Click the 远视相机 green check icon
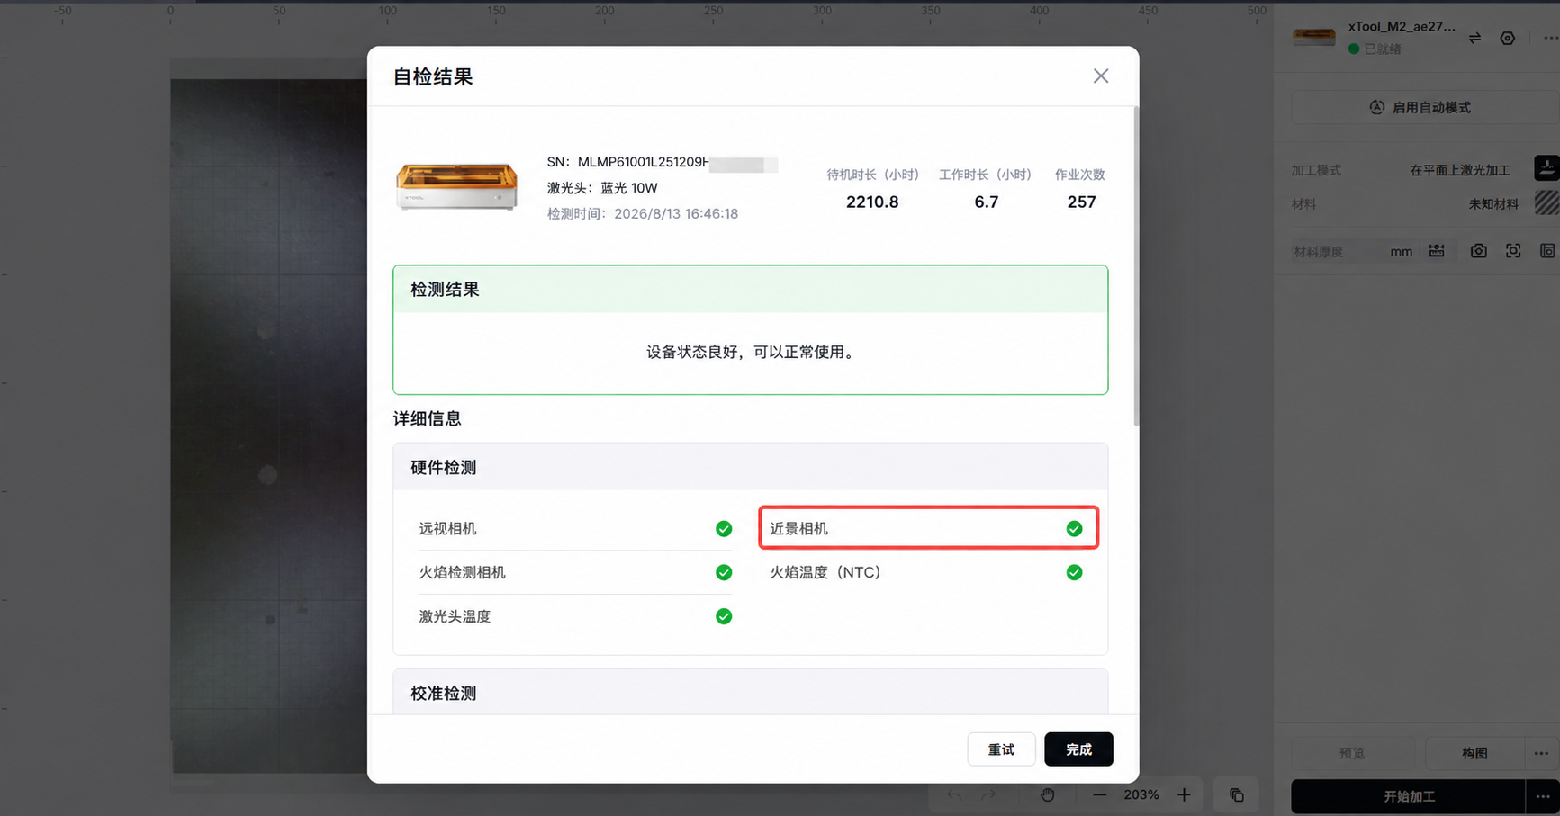The image size is (1560, 816). [x=724, y=529]
